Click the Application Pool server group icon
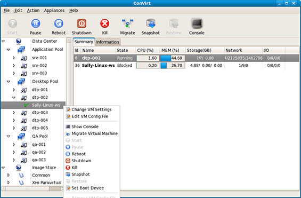Screen dimensions: 301x198 [21, 50]
